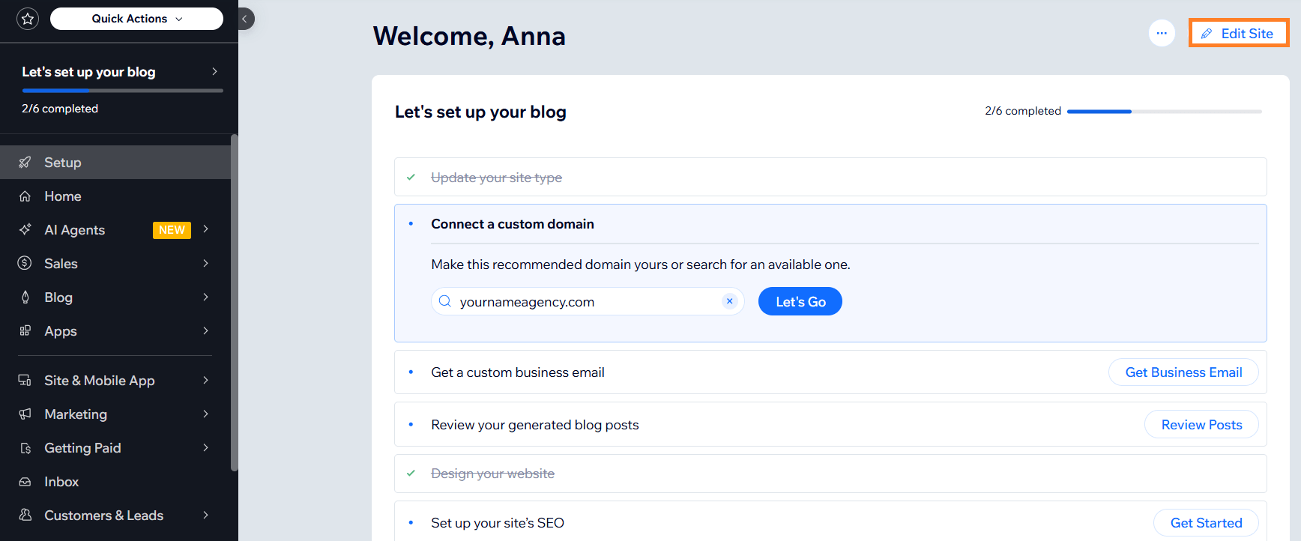1301x541 pixels.
Task: Open the Inbox menu item
Action: (61, 482)
